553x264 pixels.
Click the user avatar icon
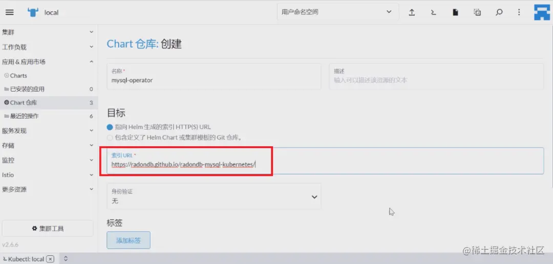coord(542,12)
